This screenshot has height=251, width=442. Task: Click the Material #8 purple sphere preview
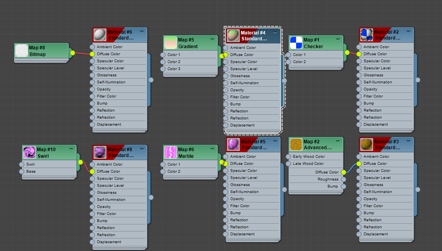pos(100,152)
